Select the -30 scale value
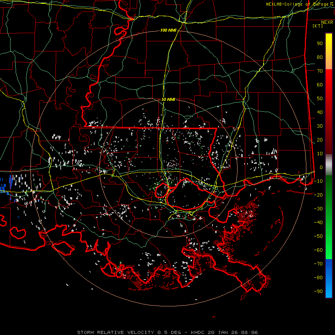 tap(318, 209)
